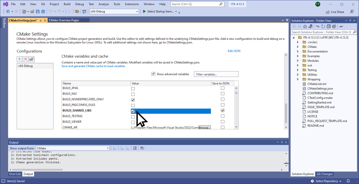Open the Analyze menu

[x=103, y=4]
